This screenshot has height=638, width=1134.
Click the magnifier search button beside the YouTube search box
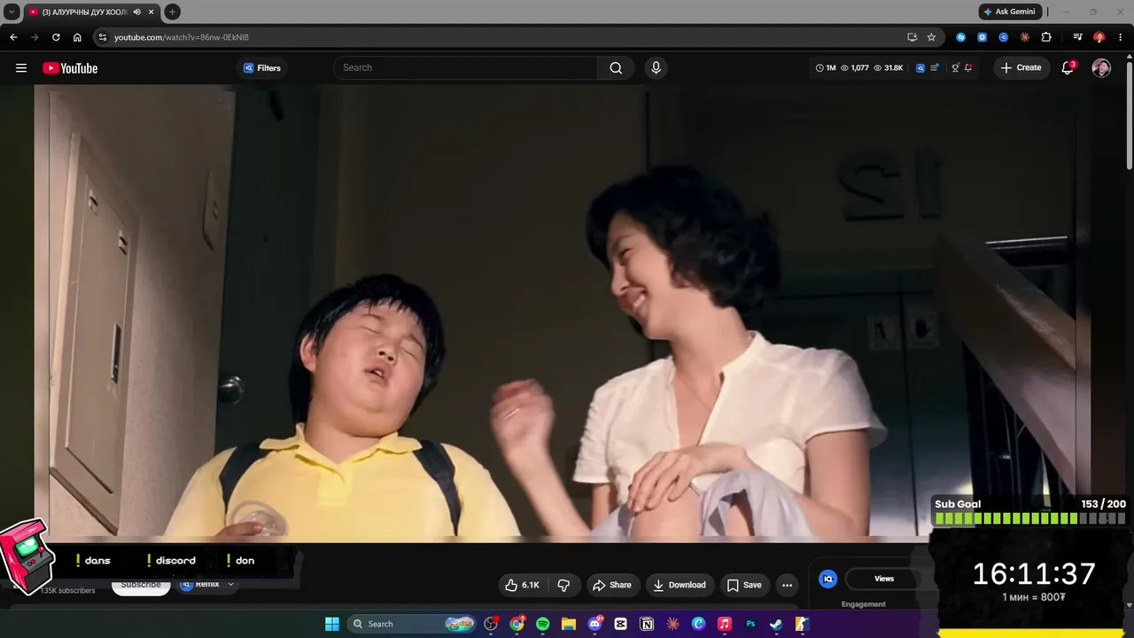pos(616,68)
